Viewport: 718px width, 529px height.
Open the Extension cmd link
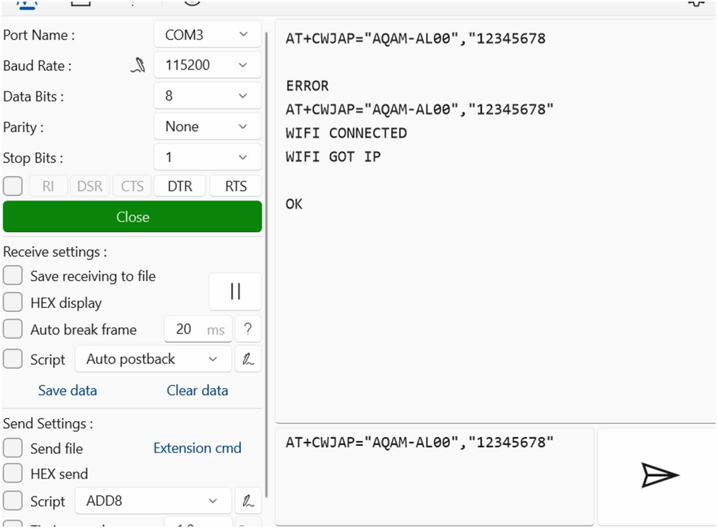(197, 448)
